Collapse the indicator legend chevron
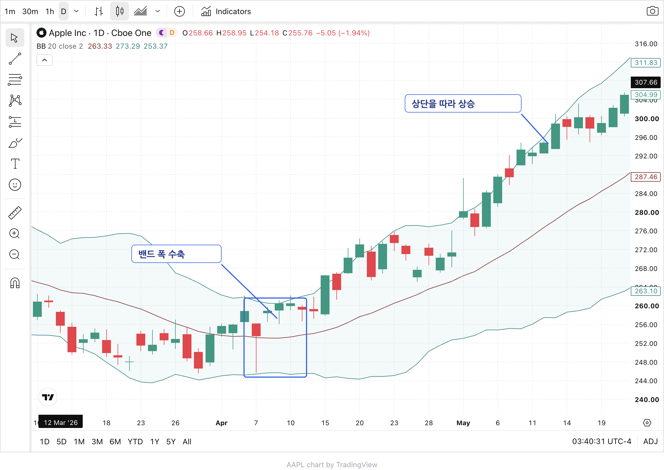Viewport: 664px width, 470px height. [45, 60]
